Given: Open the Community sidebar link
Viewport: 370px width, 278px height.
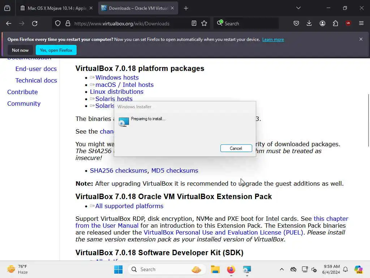Looking at the screenshot, I should click(24, 104).
